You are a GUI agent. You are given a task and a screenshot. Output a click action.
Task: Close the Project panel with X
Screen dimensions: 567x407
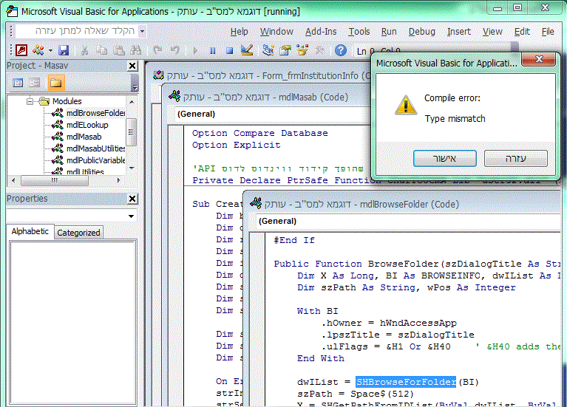[x=132, y=66]
